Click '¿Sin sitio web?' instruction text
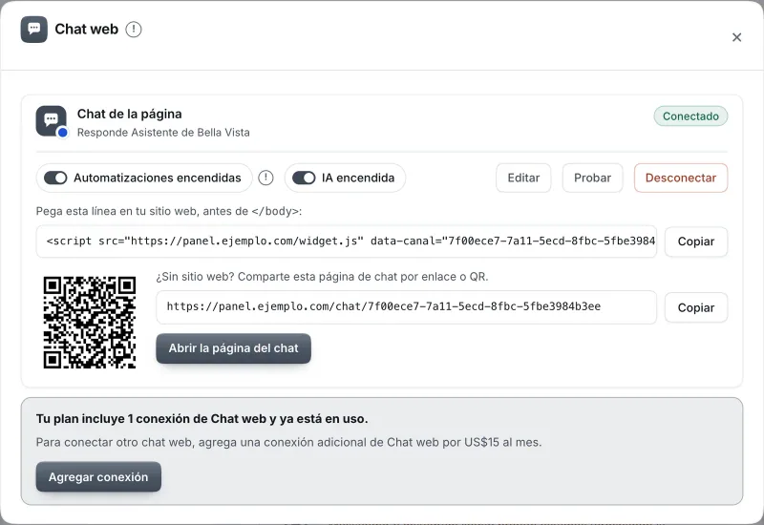Image resolution: width=764 pixels, height=525 pixels. click(322, 277)
